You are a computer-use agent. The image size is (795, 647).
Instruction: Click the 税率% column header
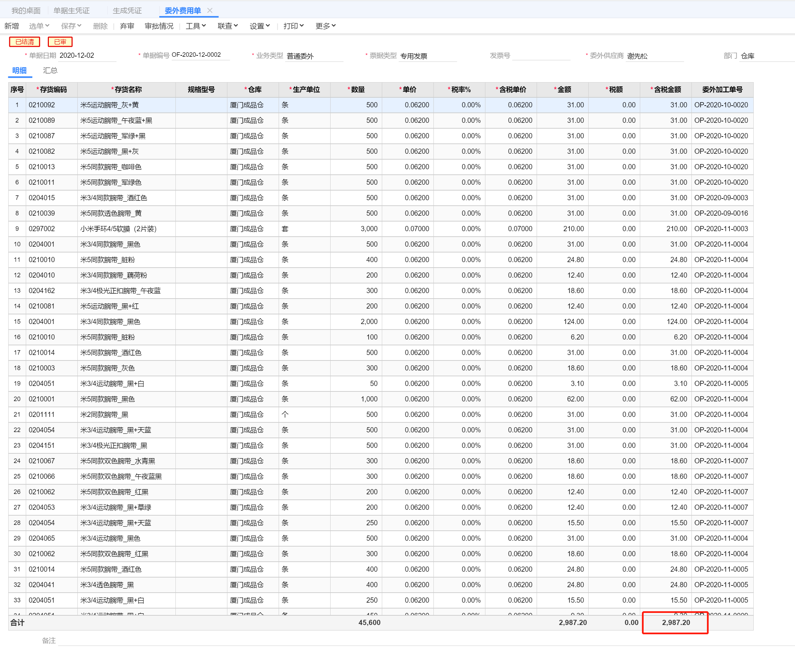pyautogui.click(x=459, y=89)
